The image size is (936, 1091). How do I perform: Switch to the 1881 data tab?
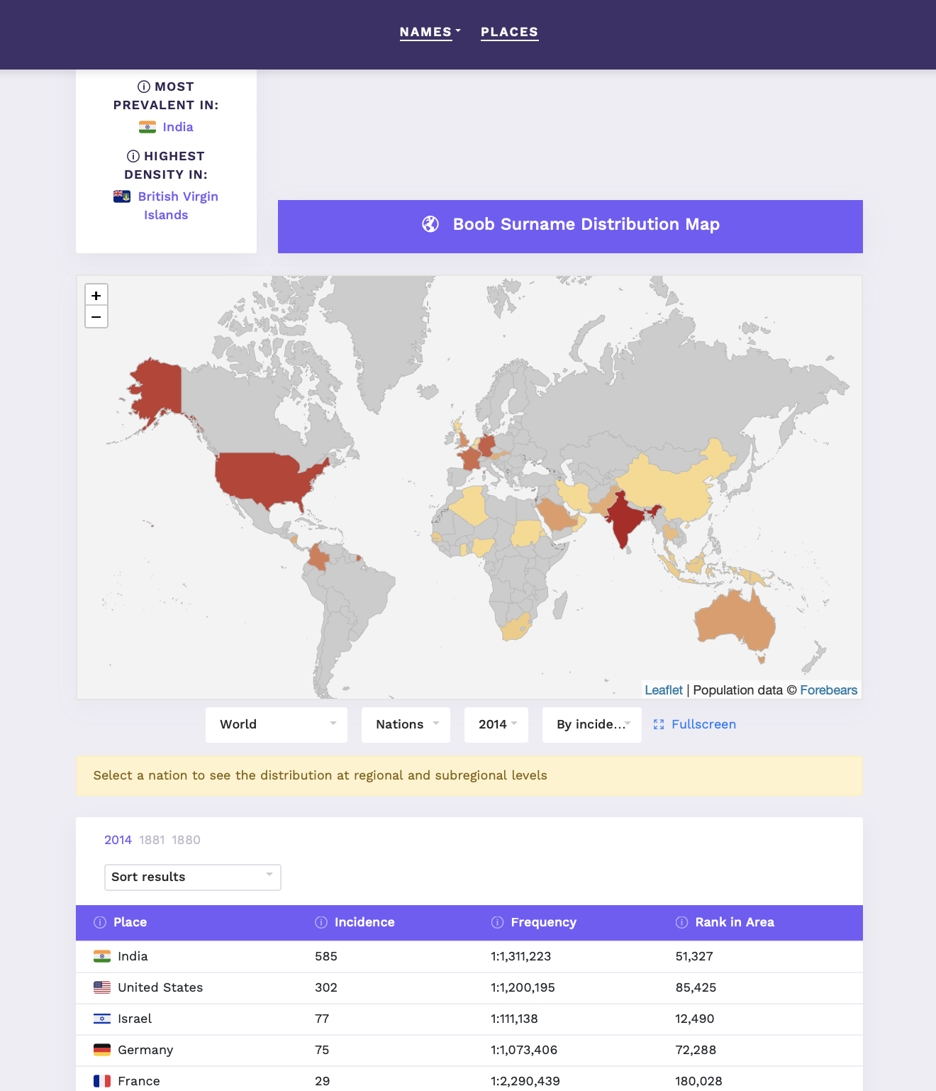(x=152, y=840)
